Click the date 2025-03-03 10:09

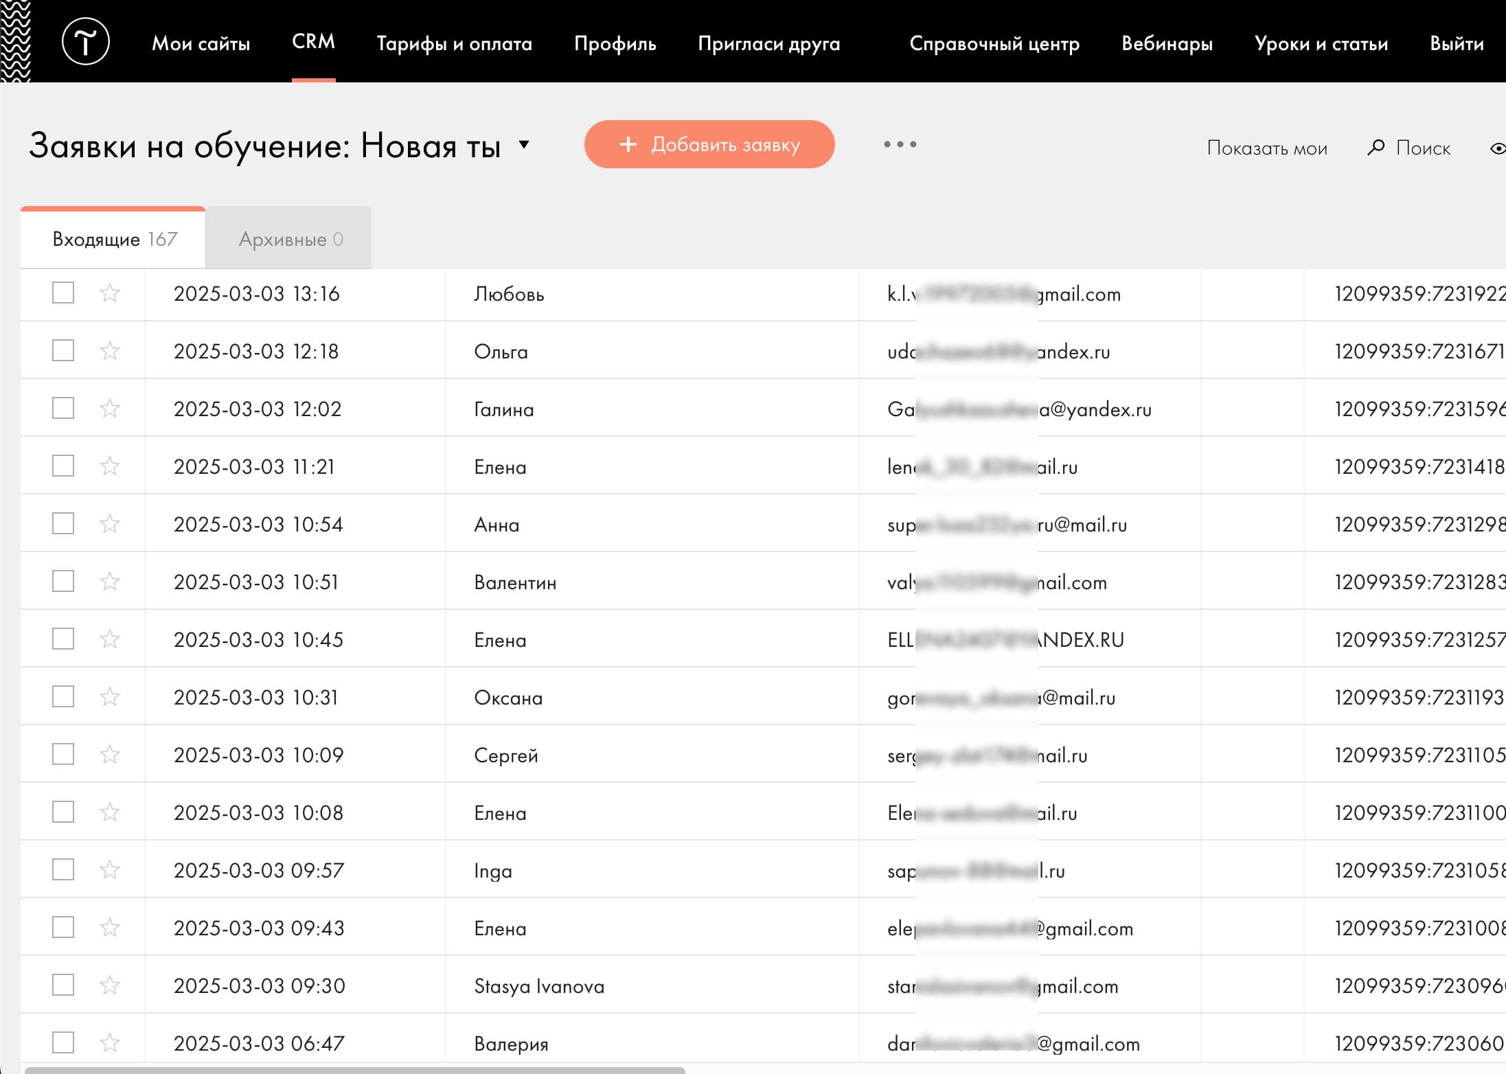(x=258, y=755)
